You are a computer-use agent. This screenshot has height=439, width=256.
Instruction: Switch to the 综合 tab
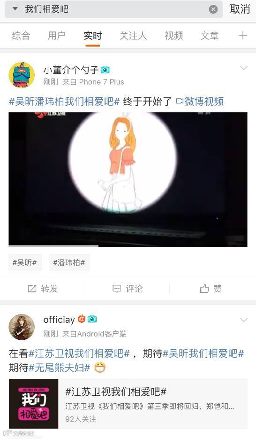[21, 36]
